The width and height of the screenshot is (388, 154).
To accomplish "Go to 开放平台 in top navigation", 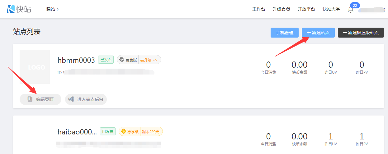I will [306, 9].
